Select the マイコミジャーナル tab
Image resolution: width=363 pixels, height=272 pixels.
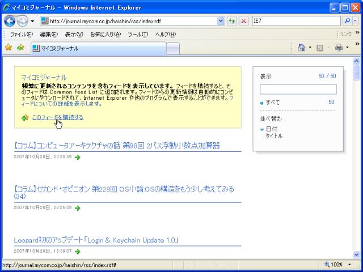coord(99,48)
